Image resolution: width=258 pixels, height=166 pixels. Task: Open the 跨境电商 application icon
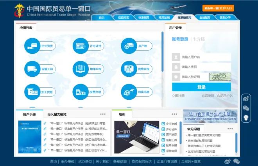129,92
